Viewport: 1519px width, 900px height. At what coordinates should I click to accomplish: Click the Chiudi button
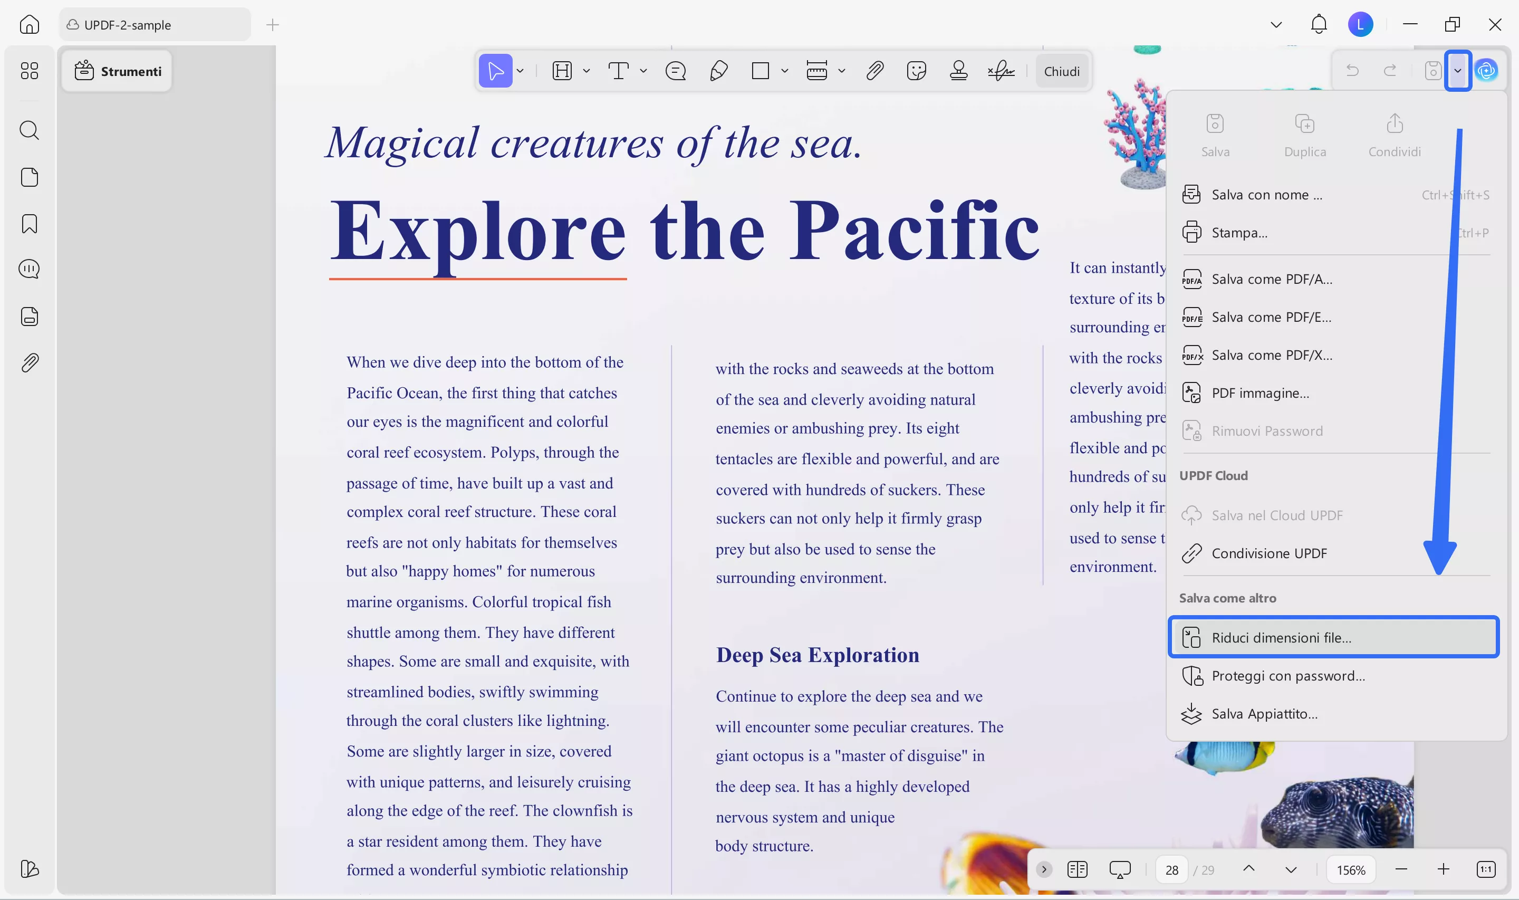click(1061, 71)
